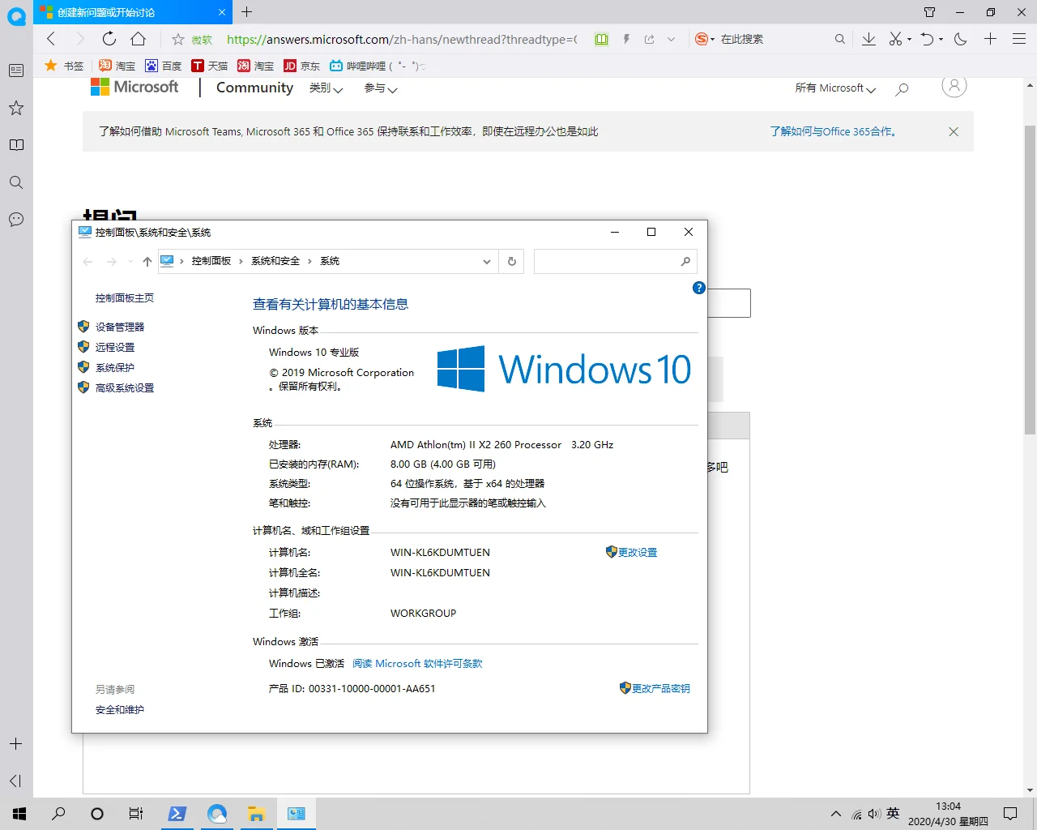Expand the 所有 Microsoft dropdown
Screen dimensions: 1037x830
click(x=834, y=89)
